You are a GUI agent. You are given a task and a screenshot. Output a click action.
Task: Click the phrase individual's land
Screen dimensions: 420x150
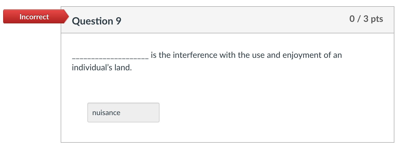click(101, 68)
